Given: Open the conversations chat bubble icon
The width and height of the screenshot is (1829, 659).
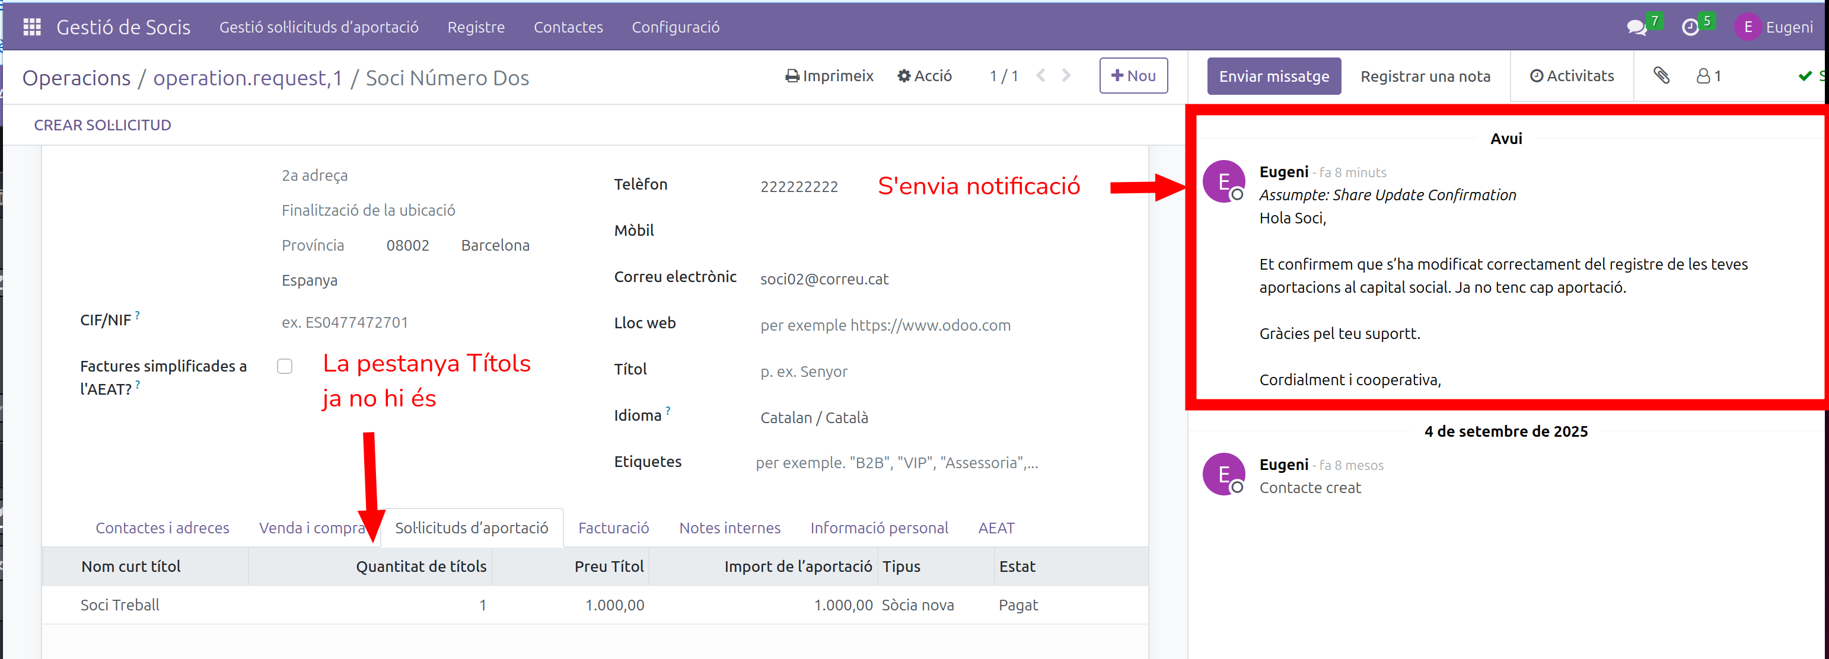Looking at the screenshot, I should pyautogui.click(x=1636, y=28).
